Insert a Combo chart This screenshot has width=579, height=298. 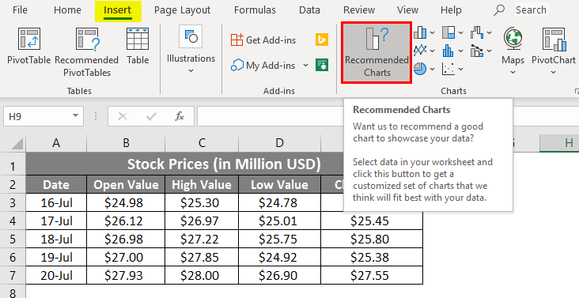477,51
